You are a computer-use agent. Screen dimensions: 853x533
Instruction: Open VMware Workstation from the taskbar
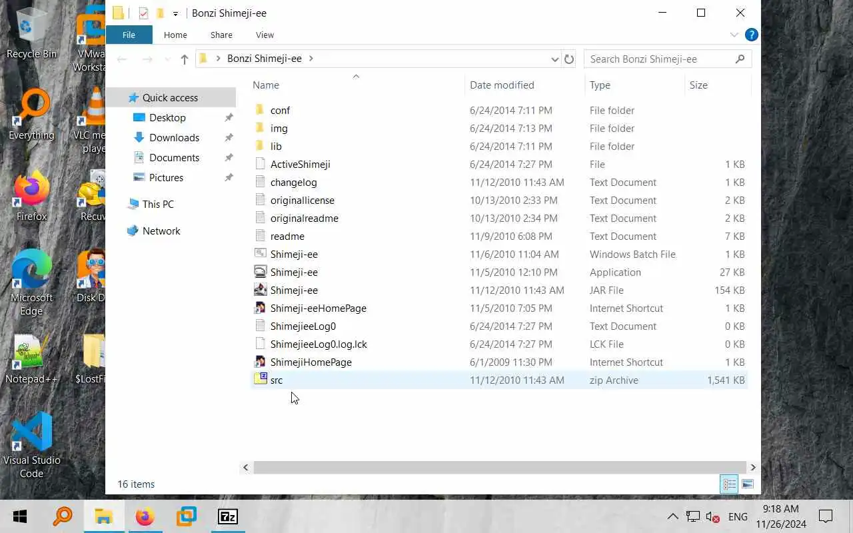(x=187, y=516)
